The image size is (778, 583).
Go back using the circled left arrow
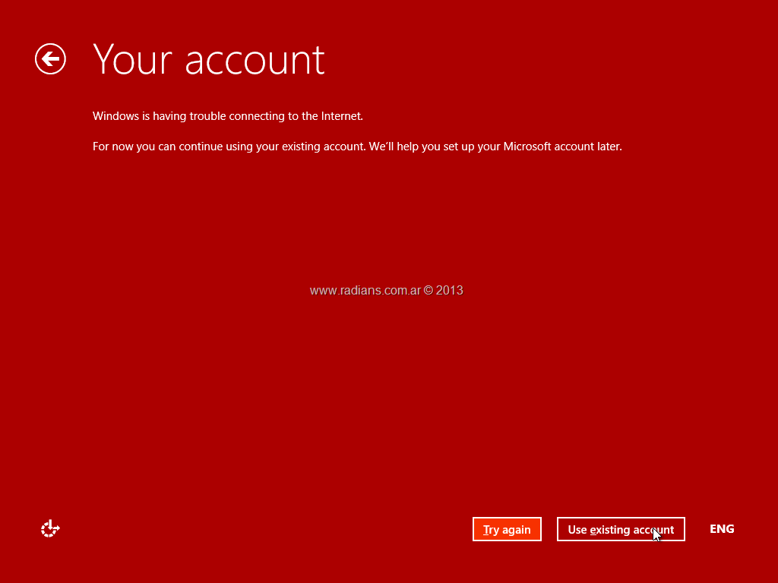[50, 59]
